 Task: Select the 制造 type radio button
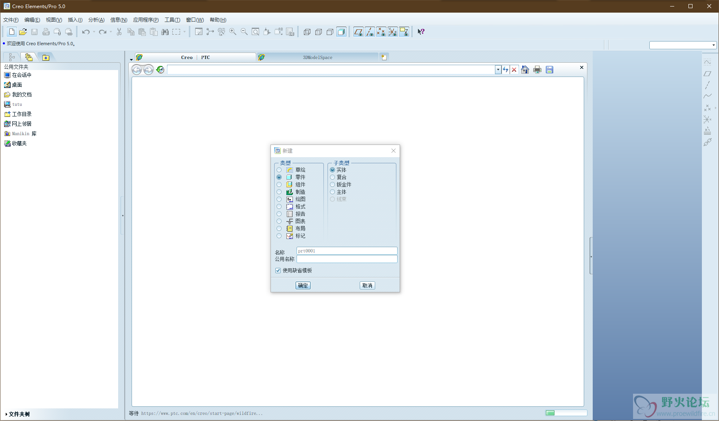279,192
